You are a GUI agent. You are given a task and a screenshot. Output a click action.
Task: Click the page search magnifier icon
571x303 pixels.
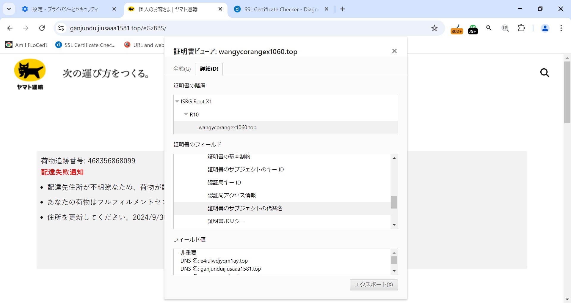[545, 73]
